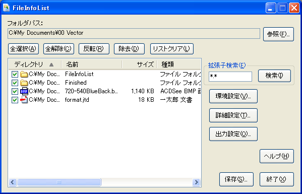This screenshot has height=194, width=302.
Task: Click the extension search field containing *.*
Action: pos(230,77)
